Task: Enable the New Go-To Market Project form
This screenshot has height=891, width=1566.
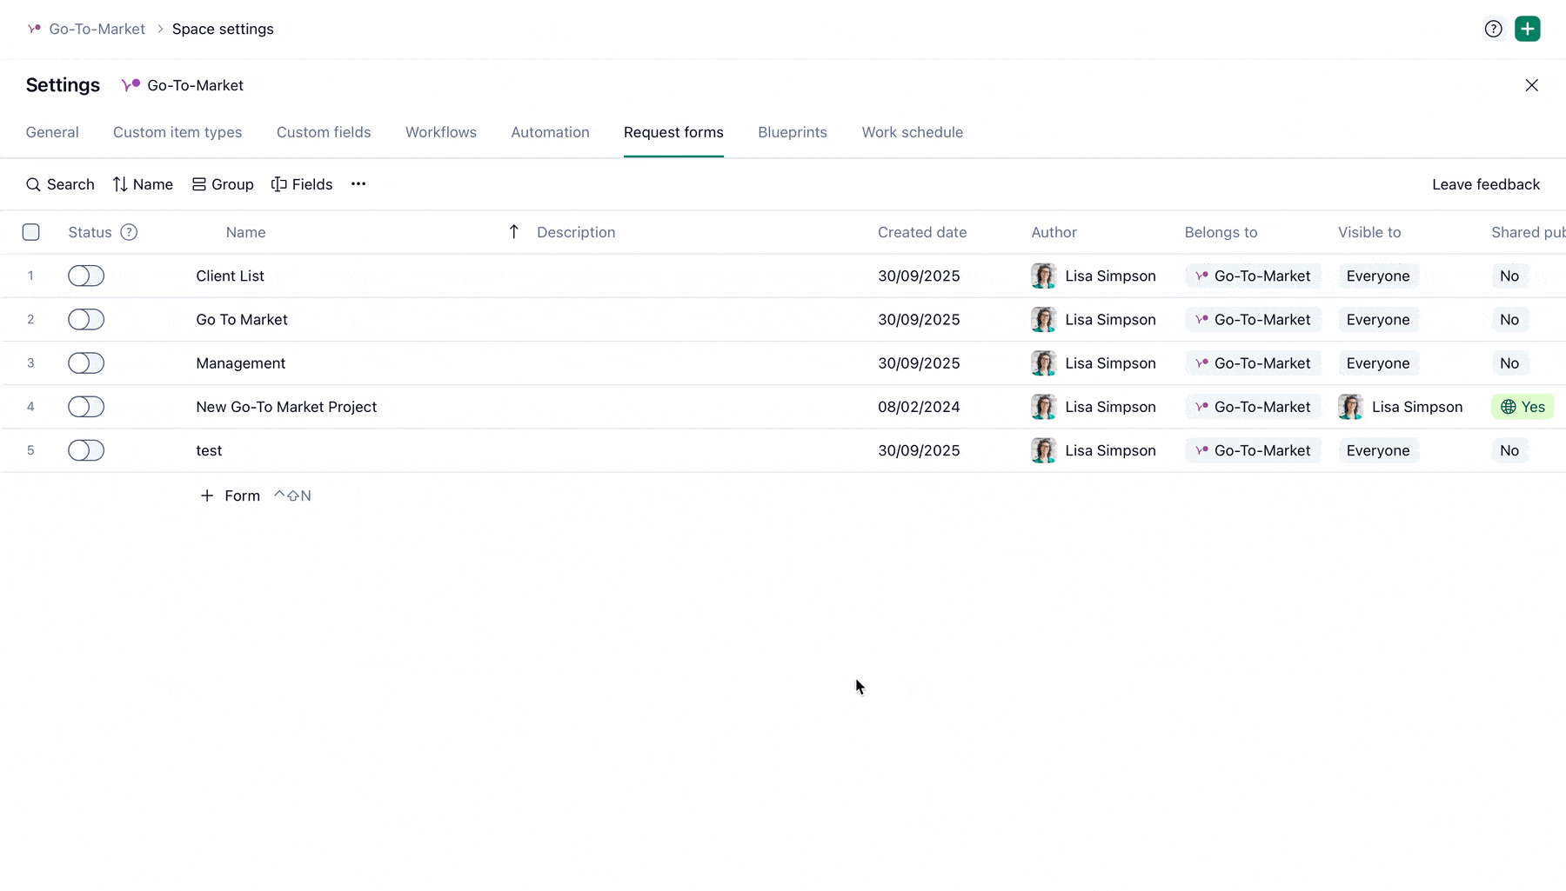Action: pyautogui.click(x=86, y=407)
